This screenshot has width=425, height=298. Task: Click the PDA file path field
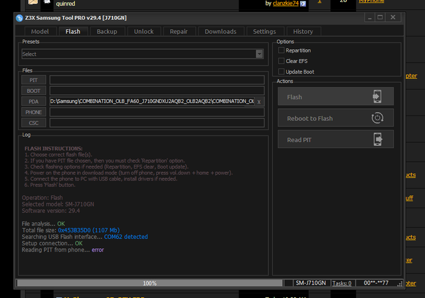[x=152, y=102]
